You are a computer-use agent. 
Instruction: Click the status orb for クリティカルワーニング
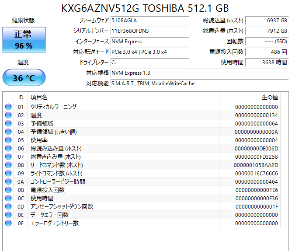click(8, 107)
